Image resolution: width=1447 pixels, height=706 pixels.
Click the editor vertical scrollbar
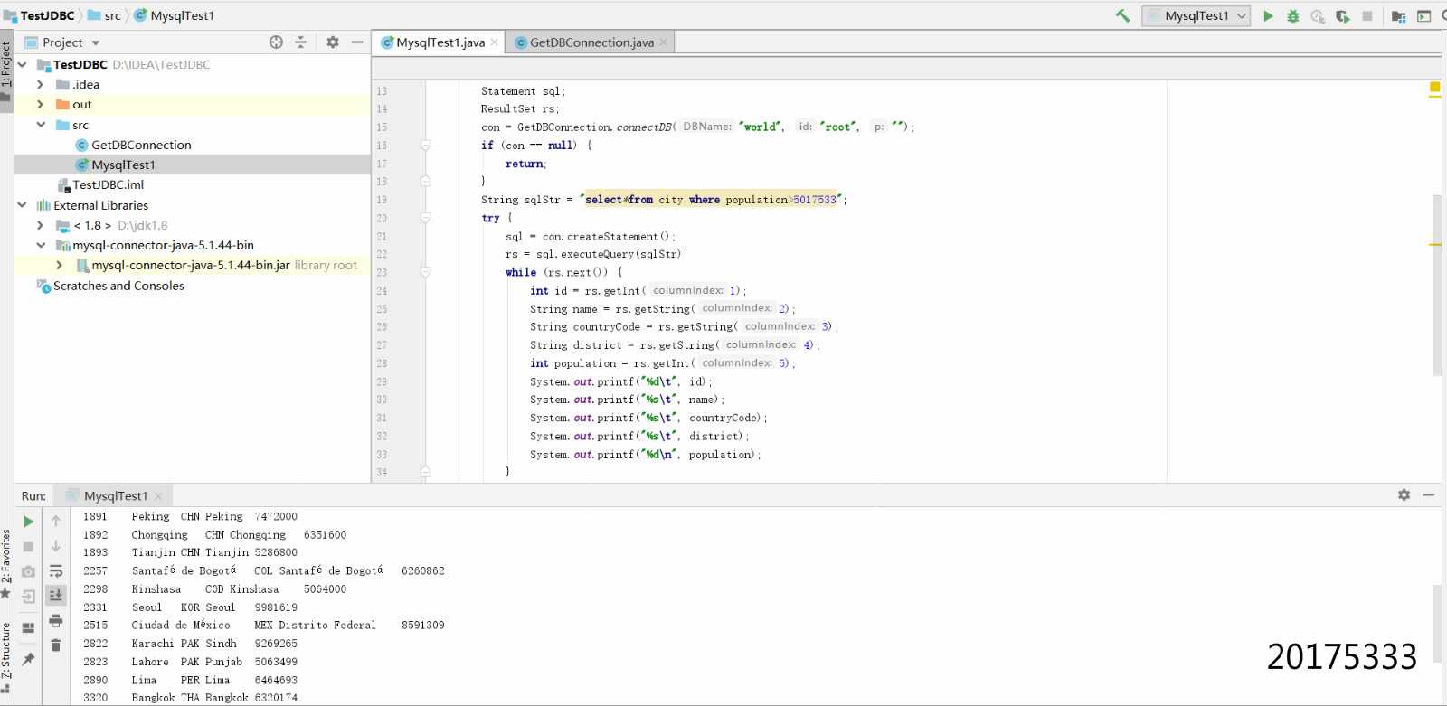pyautogui.click(x=1436, y=285)
